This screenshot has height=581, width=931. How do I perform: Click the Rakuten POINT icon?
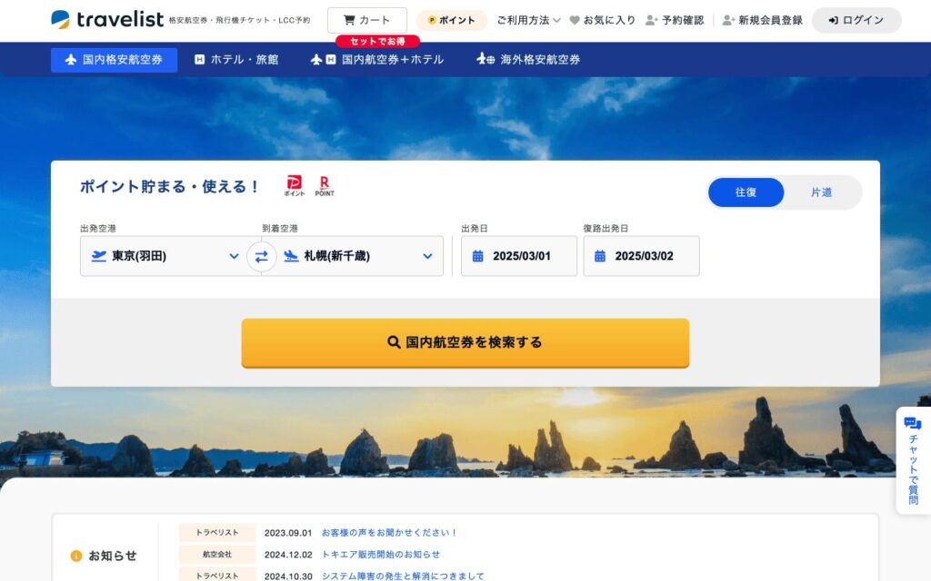click(x=325, y=185)
